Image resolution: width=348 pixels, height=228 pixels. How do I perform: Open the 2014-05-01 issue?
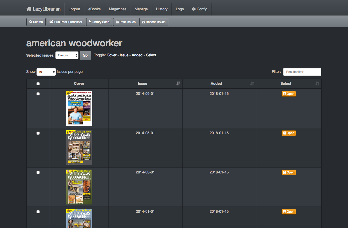[x=288, y=133]
